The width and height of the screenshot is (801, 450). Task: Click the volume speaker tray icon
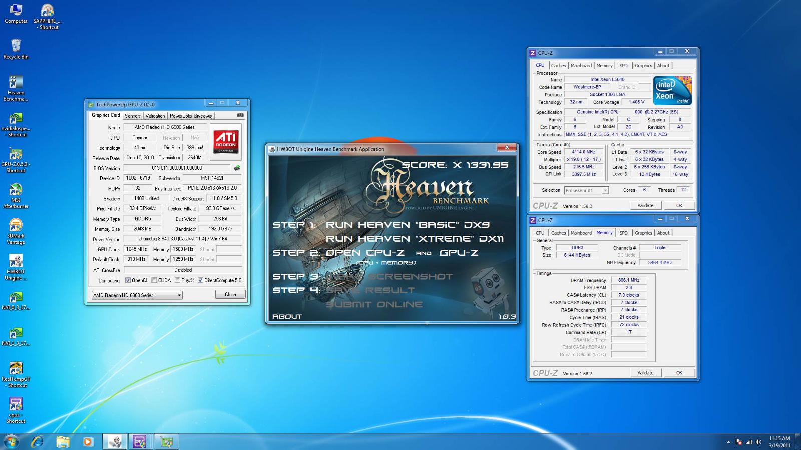click(x=758, y=442)
